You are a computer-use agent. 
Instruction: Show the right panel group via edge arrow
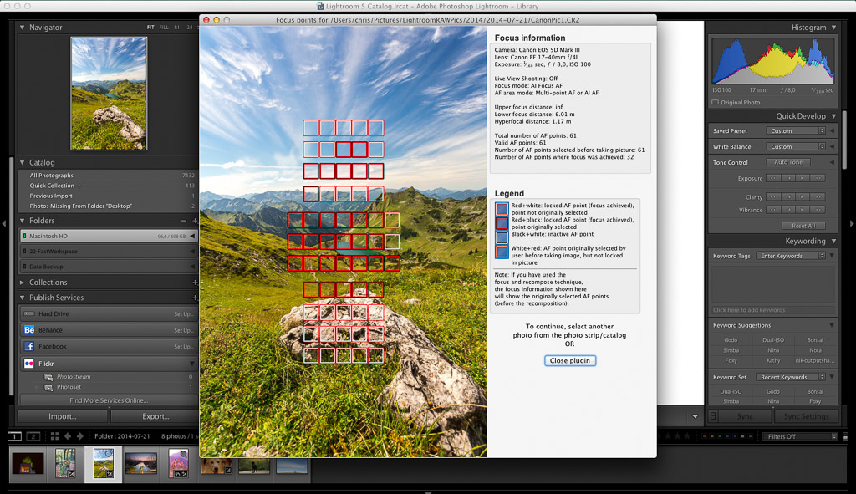point(852,223)
